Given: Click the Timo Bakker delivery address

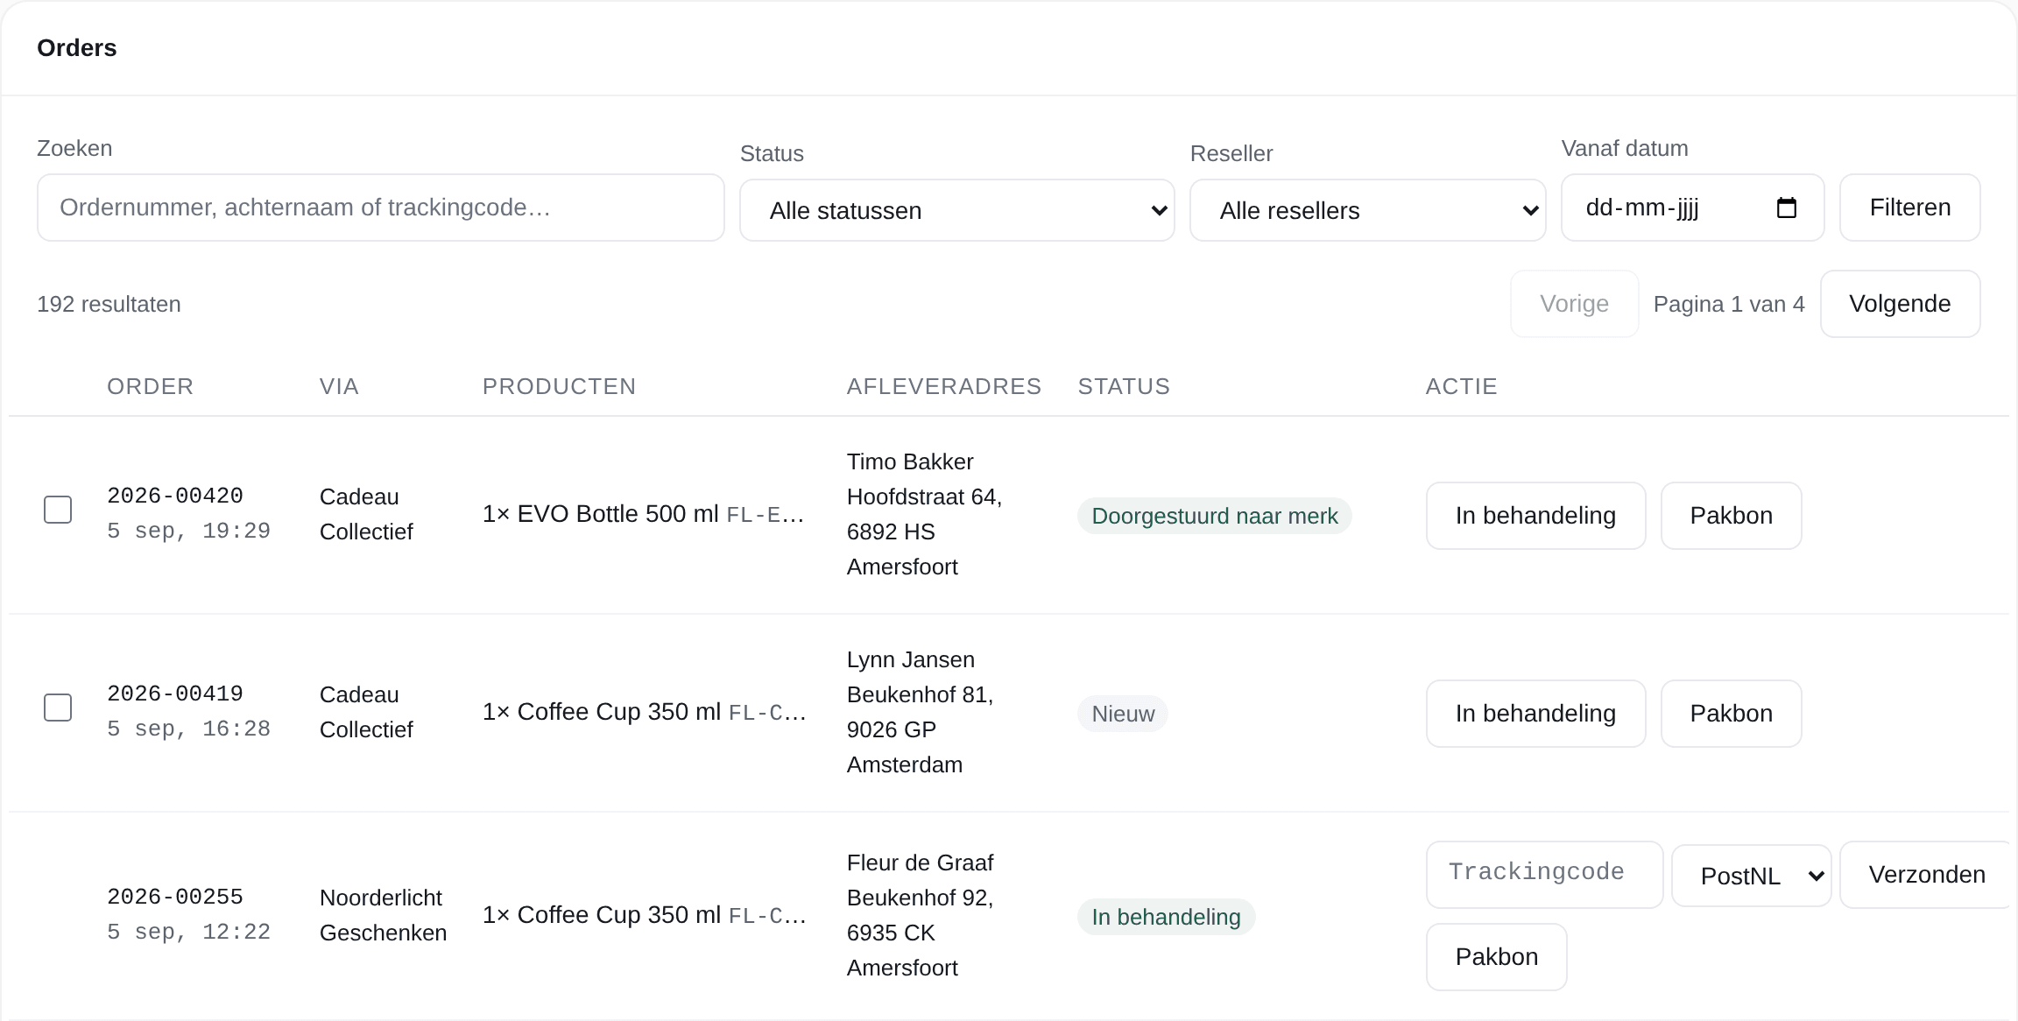Looking at the screenshot, I should click(925, 514).
